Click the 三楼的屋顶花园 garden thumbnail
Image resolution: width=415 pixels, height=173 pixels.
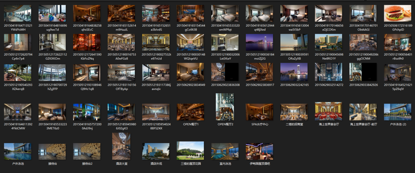[x=190, y=151]
